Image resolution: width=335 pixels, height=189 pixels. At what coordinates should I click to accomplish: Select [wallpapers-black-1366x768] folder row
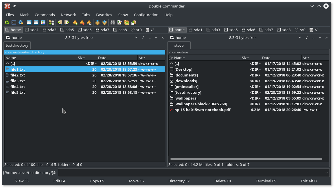[x=249, y=104]
